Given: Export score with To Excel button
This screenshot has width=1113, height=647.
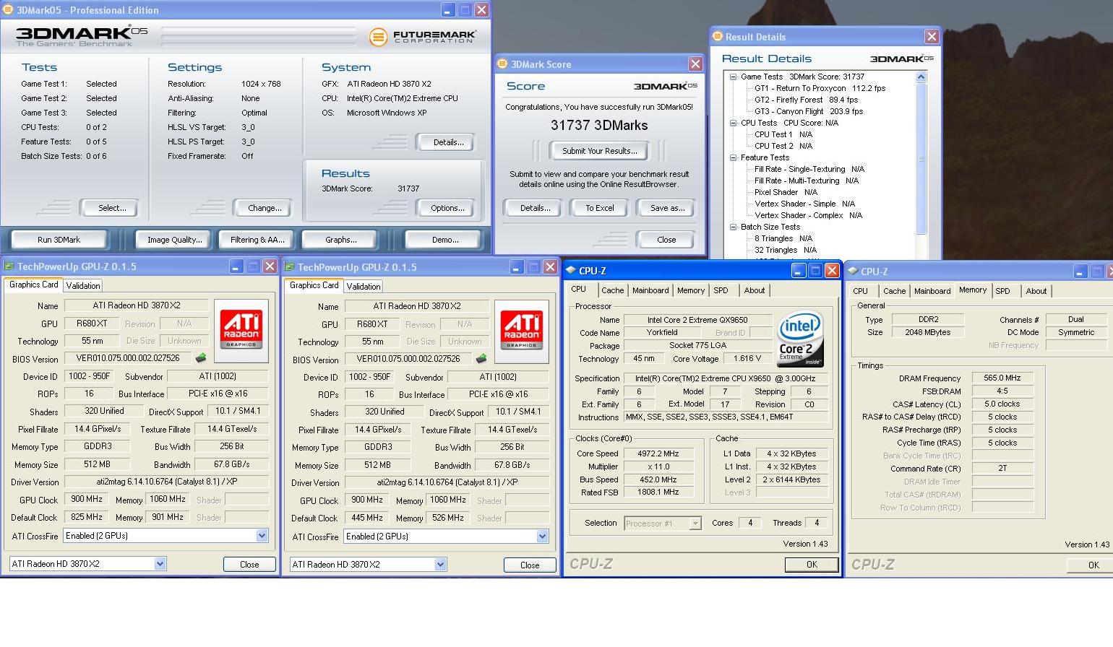Looking at the screenshot, I should click(x=599, y=208).
